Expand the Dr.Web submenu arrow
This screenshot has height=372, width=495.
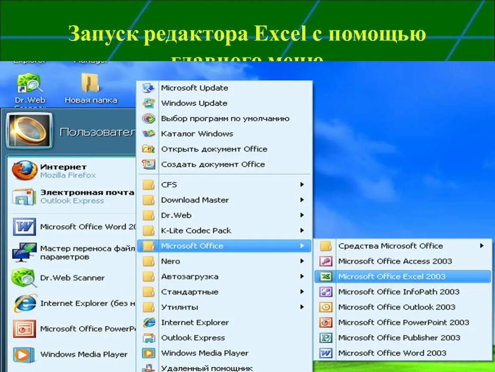[x=302, y=215]
